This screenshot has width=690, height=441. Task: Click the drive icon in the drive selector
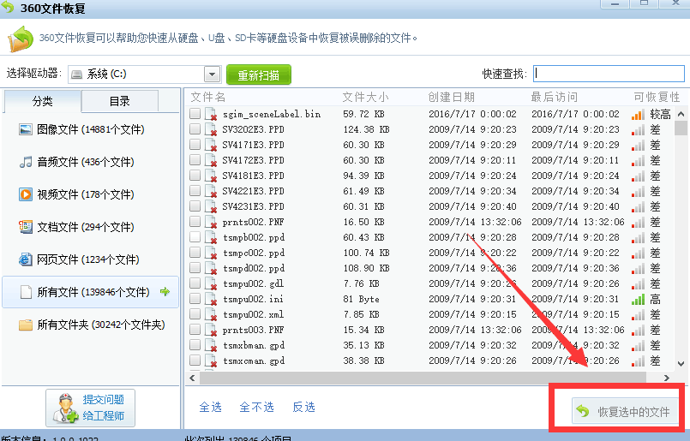[x=77, y=74]
